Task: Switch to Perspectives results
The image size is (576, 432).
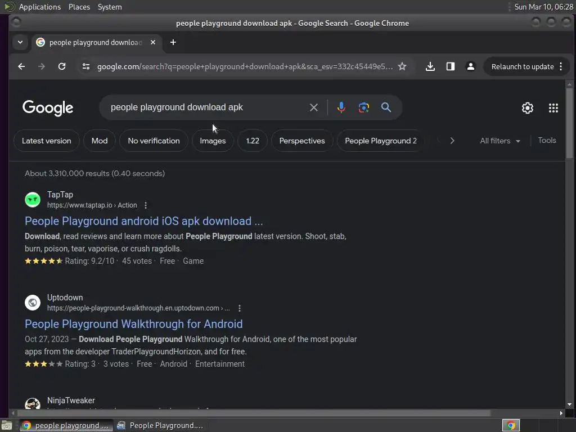Action: click(302, 141)
